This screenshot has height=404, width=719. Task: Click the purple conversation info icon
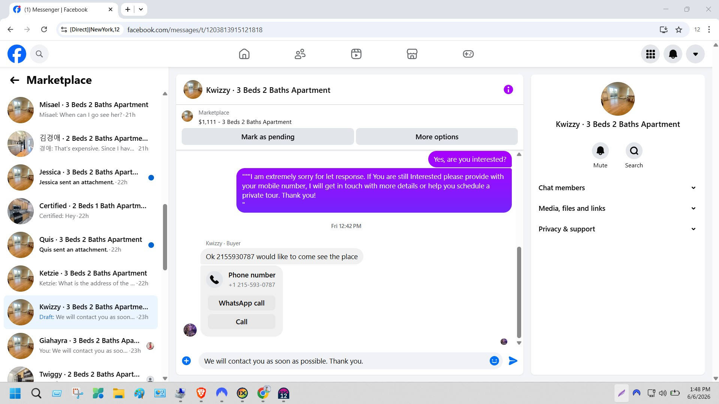508,89
